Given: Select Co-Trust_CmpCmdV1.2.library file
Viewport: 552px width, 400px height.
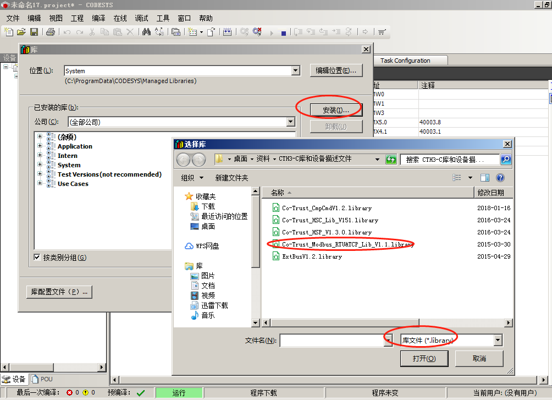Looking at the screenshot, I should tap(327, 208).
